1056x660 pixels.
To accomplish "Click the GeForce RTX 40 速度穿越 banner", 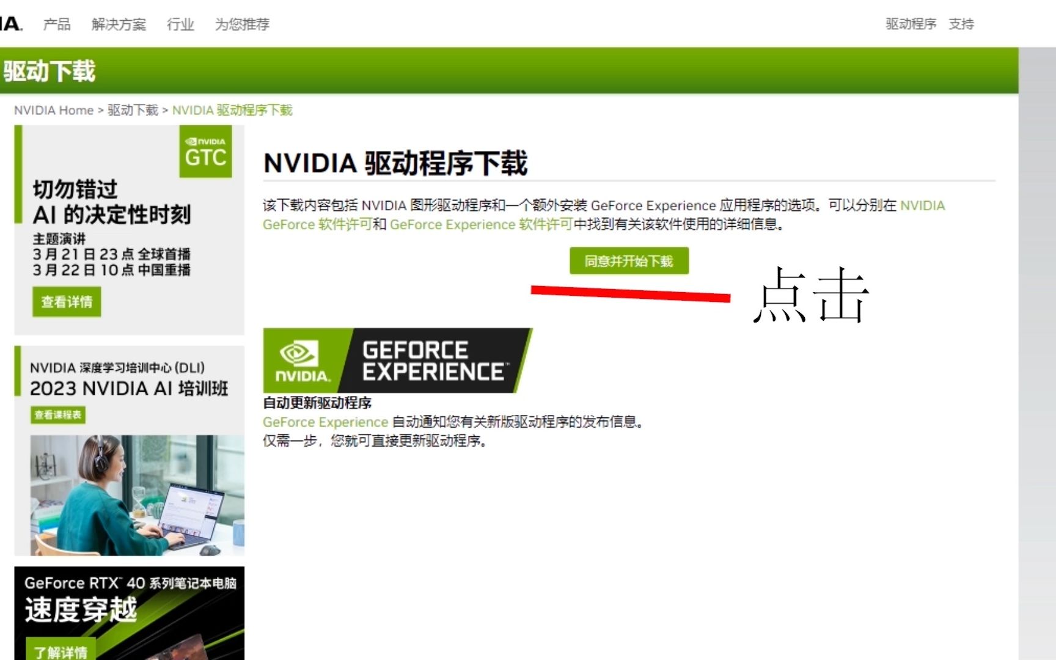I will [x=130, y=613].
